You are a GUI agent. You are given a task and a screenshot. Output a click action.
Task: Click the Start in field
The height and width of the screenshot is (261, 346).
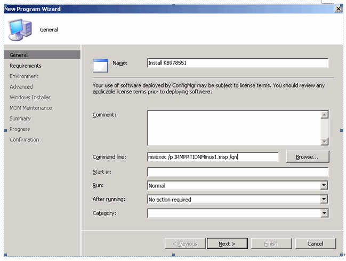point(238,172)
